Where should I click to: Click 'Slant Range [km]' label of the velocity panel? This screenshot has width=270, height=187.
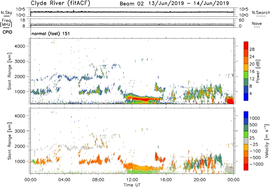(9, 141)
